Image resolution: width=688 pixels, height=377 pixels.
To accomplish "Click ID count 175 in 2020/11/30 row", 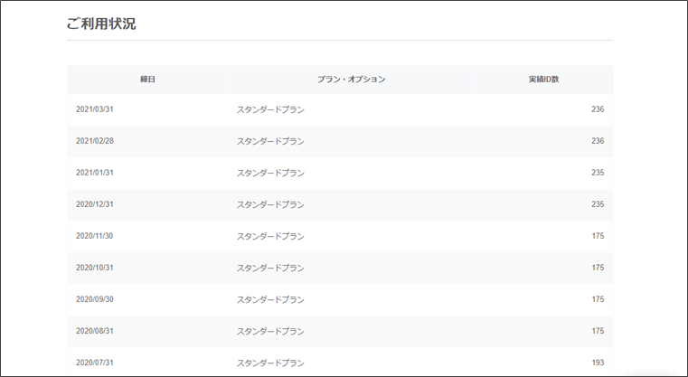I will click(x=598, y=236).
